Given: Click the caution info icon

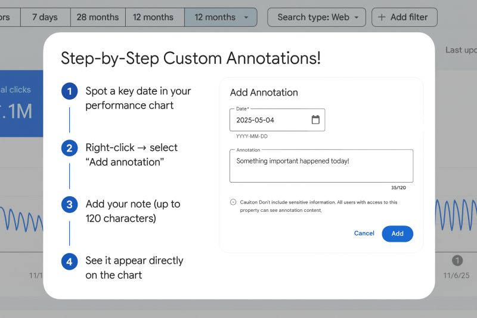Looking at the screenshot, I should point(233,202).
